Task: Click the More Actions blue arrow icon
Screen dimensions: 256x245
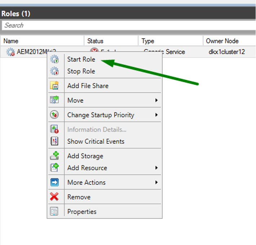Action: coord(54,182)
